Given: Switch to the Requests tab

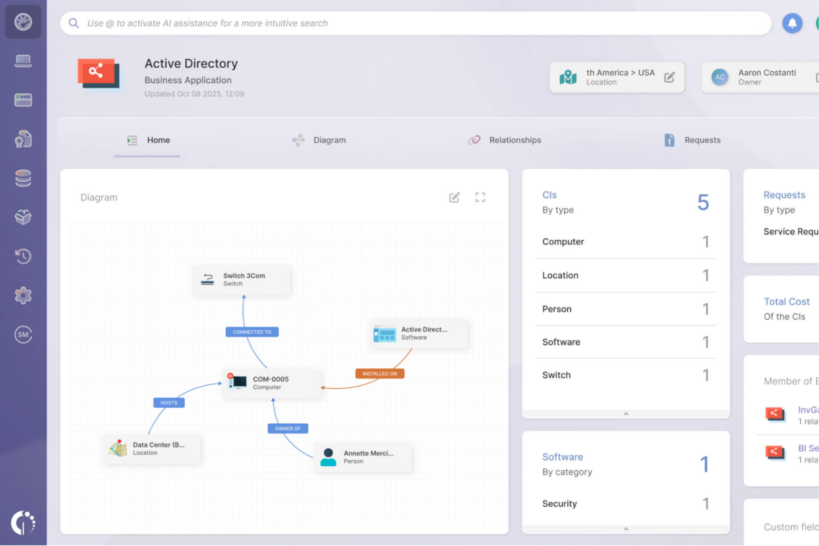Looking at the screenshot, I should (x=692, y=141).
